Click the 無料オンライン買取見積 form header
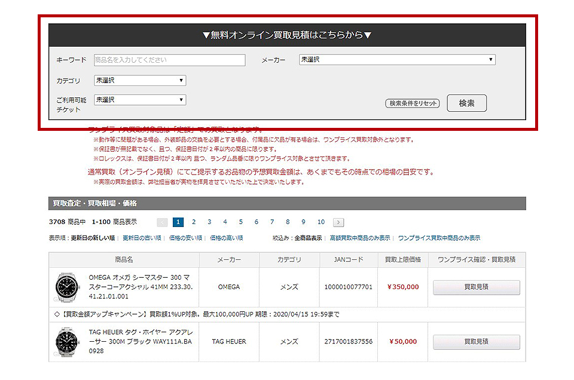 [288, 35]
